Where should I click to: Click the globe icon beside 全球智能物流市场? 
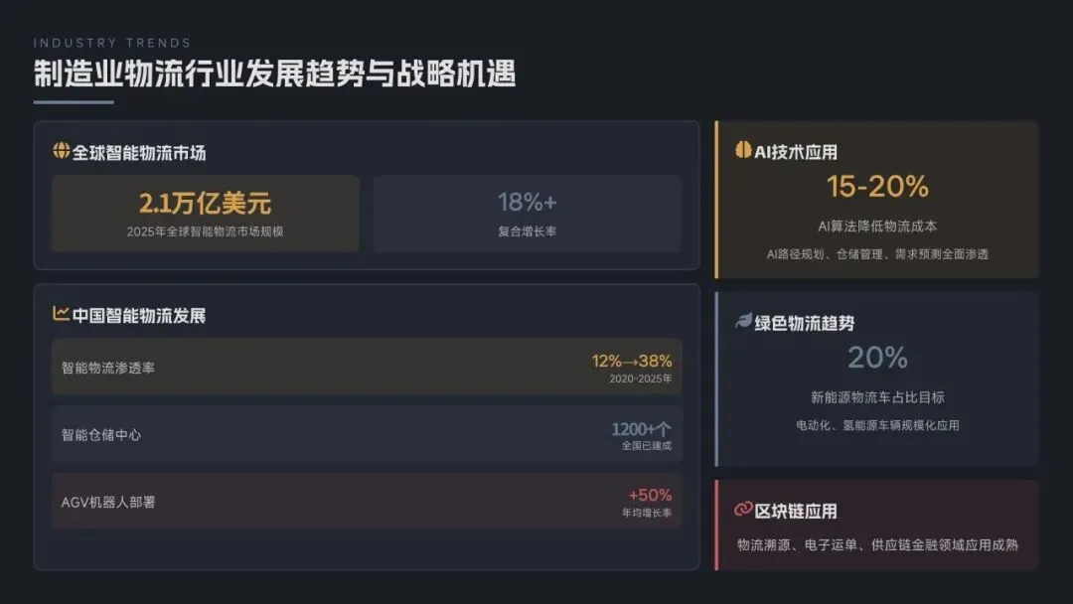pyautogui.click(x=62, y=151)
